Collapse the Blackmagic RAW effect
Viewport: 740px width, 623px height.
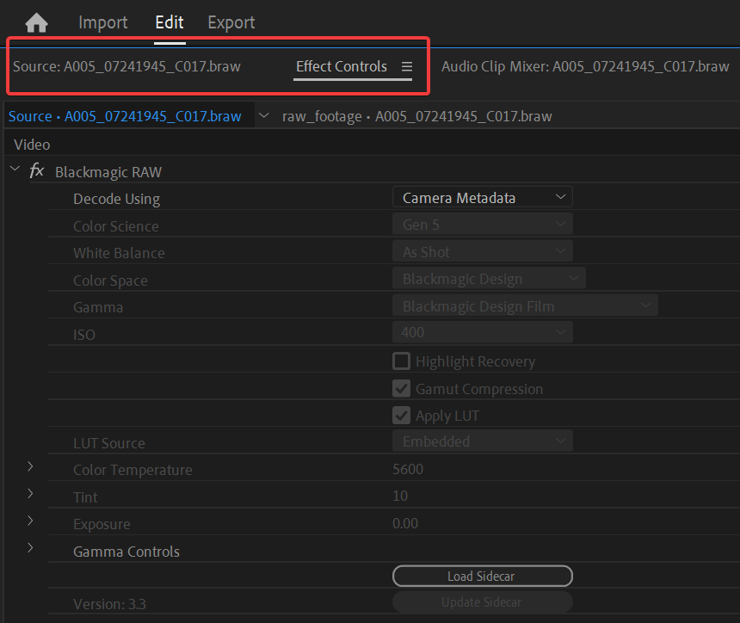13,169
